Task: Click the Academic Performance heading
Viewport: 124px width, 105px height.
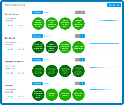Action: click(15, 62)
